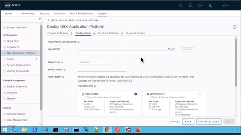Show Production Use info tooltip icon
Screen dimensions: 241x135
pos(95,86)
